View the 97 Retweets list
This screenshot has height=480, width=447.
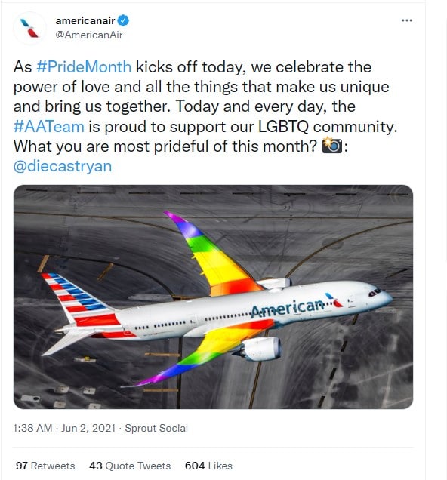[45, 466]
